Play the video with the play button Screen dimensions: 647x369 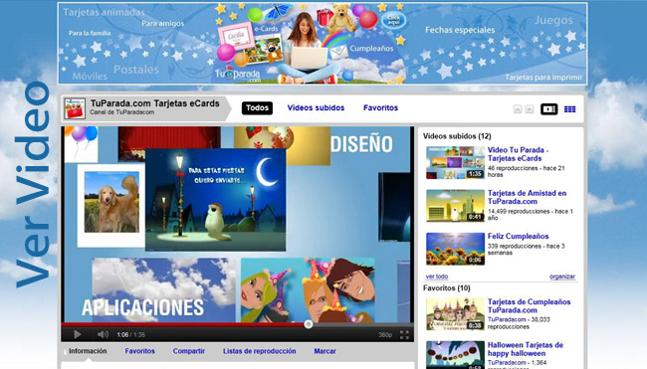(x=78, y=335)
